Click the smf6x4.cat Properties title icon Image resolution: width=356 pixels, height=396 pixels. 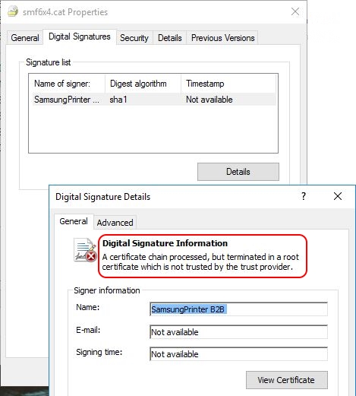[x=13, y=11]
